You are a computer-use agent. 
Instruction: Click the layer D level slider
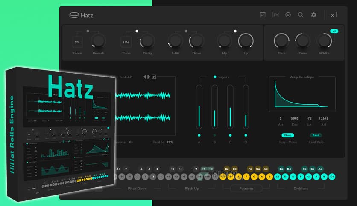click(246, 107)
